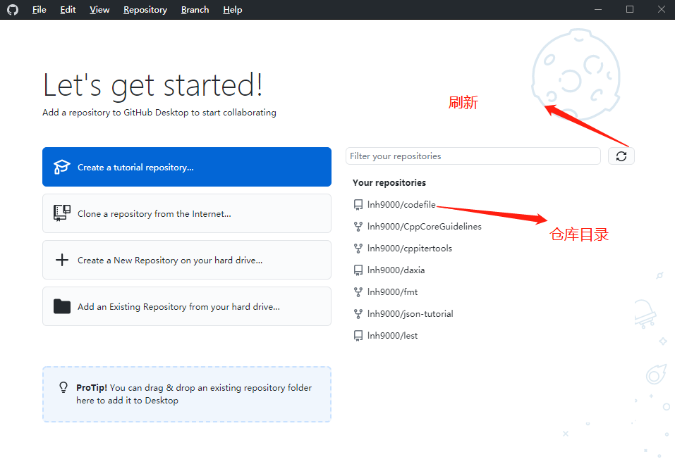This screenshot has width=675, height=464.
Task: Open the Help menu
Action: pyautogui.click(x=233, y=9)
